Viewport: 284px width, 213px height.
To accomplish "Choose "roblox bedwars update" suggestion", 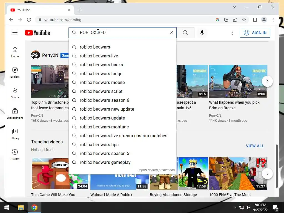I will (122, 118).
